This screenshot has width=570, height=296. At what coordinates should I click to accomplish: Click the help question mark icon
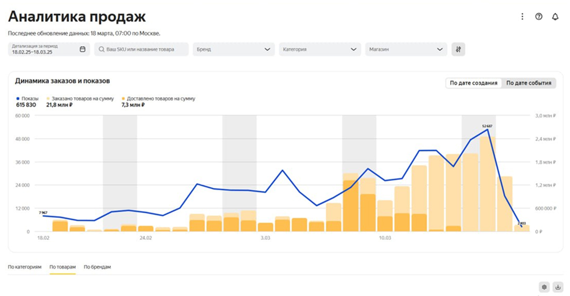point(539,16)
